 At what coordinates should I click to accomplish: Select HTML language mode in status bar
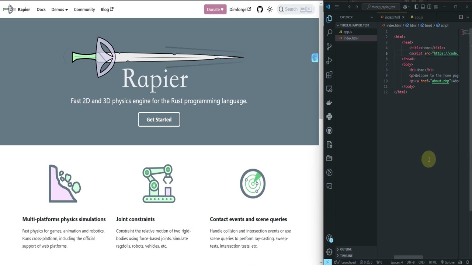tap(433, 262)
